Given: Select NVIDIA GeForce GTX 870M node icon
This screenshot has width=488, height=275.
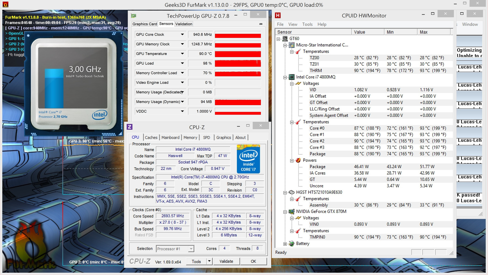Looking at the screenshot, I should click(x=292, y=211).
